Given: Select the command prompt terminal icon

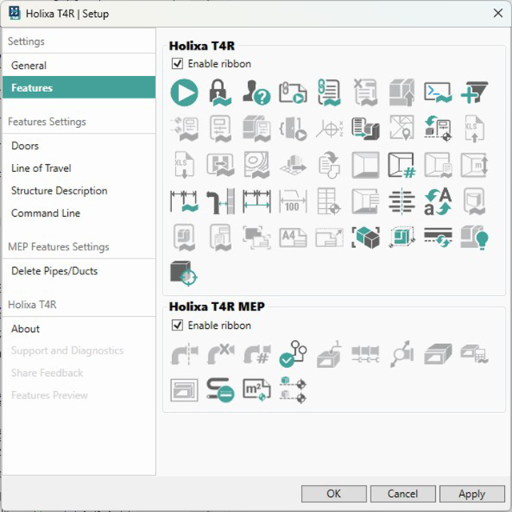Looking at the screenshot, I should point(438,93).
